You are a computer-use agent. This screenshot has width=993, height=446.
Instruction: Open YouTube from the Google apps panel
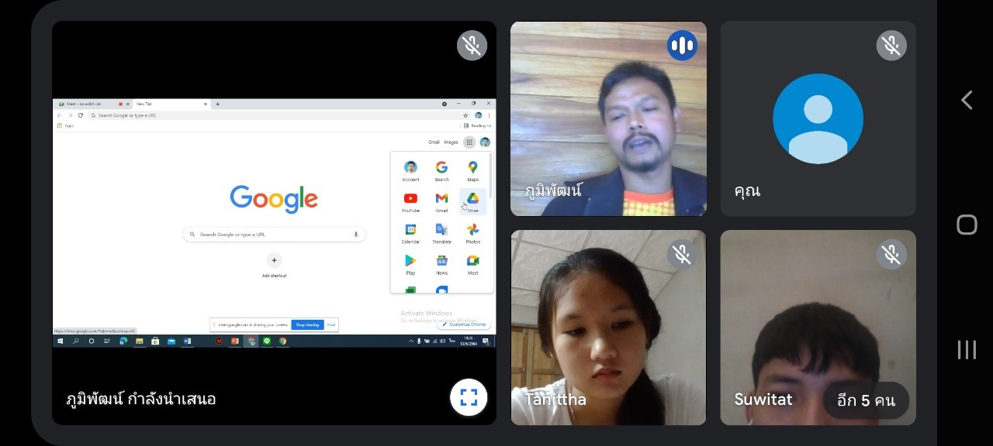click(x=410, y=200)
